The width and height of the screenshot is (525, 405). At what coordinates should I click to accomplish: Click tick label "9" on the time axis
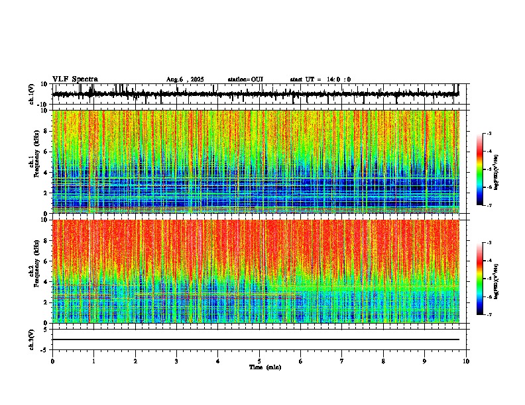point(424,361)
